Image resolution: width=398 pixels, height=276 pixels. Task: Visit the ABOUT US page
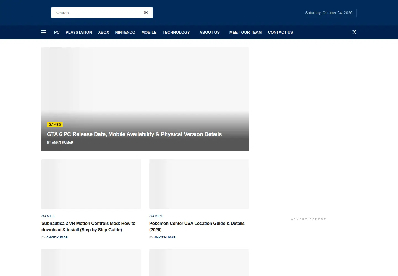[210, 32]
